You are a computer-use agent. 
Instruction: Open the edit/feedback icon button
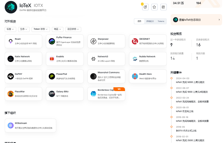click(x=145, y=7)
